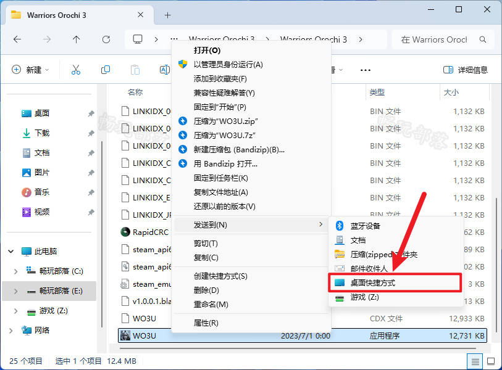Switch to the large icons view
Screen dimensions: 502x370
pyautogui.click(x=491, y=361)
